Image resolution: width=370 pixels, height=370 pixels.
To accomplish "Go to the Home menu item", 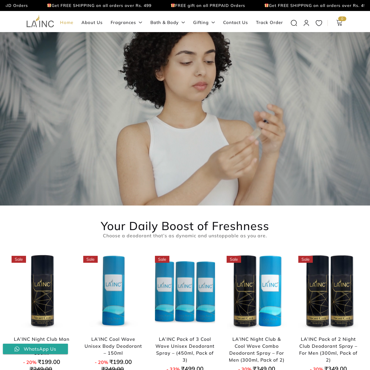I will (x=67, y=23).
